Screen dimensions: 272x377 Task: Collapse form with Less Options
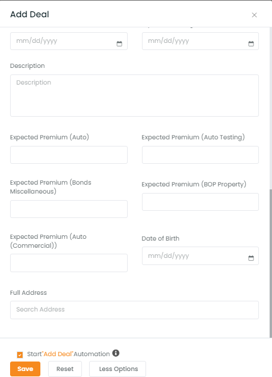point(119,369)
